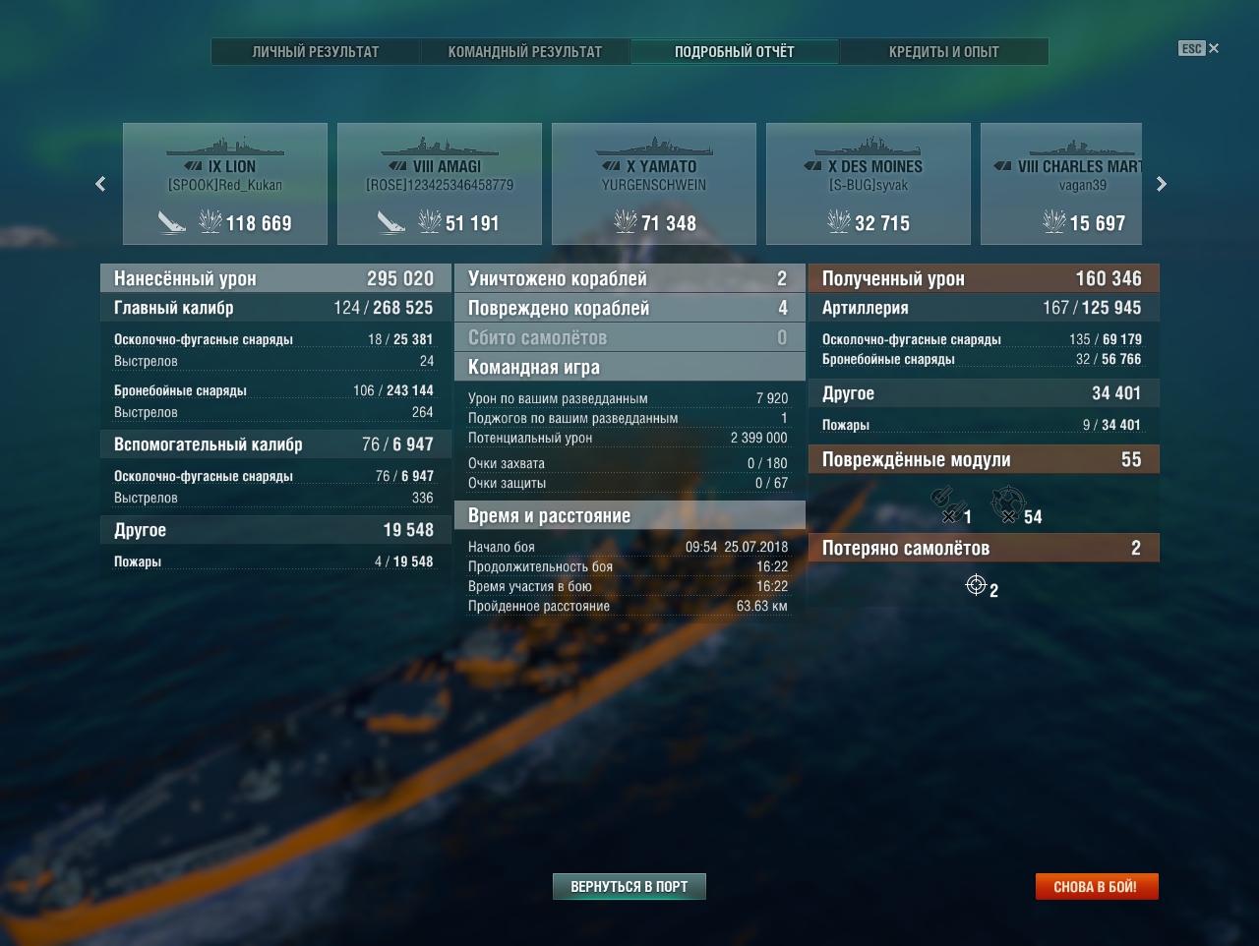Click the damaged AA module icon showing 54
Viewport: 1259px width, 946px height.
(x=1008, y=504)
